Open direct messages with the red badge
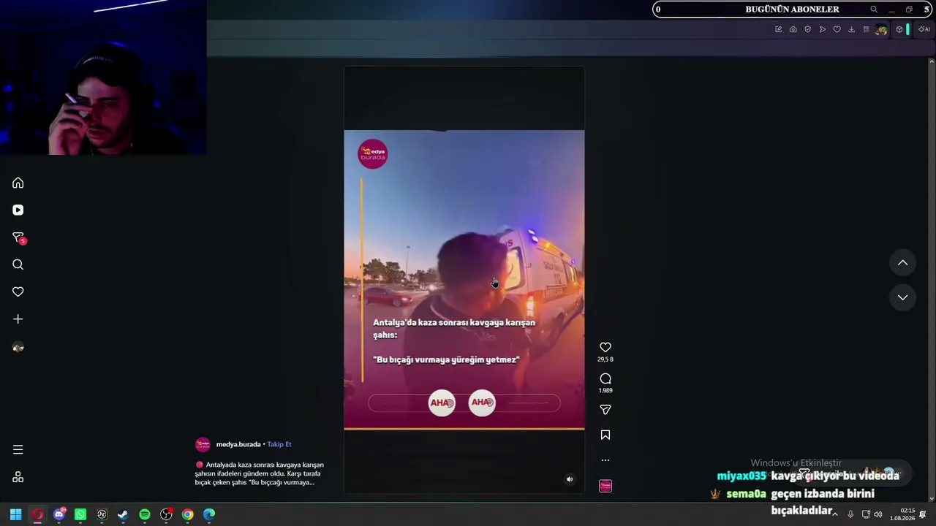Viewport: 936px width, 526px height. coord(19,238)
